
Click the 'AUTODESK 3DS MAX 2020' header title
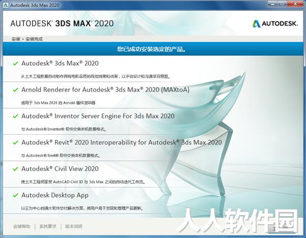62,23
